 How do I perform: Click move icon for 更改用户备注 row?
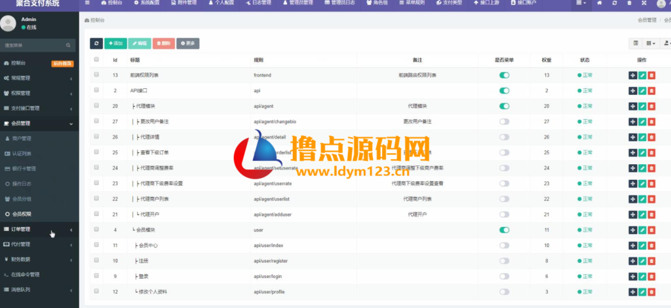pyautogui.click(x=633, y=122)
